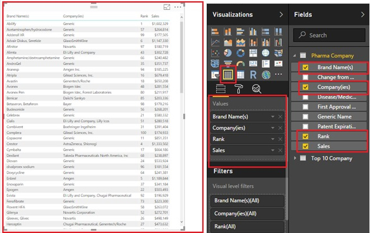
Task: Collapse the Fields pane chevron
Action: pos(363,15)
